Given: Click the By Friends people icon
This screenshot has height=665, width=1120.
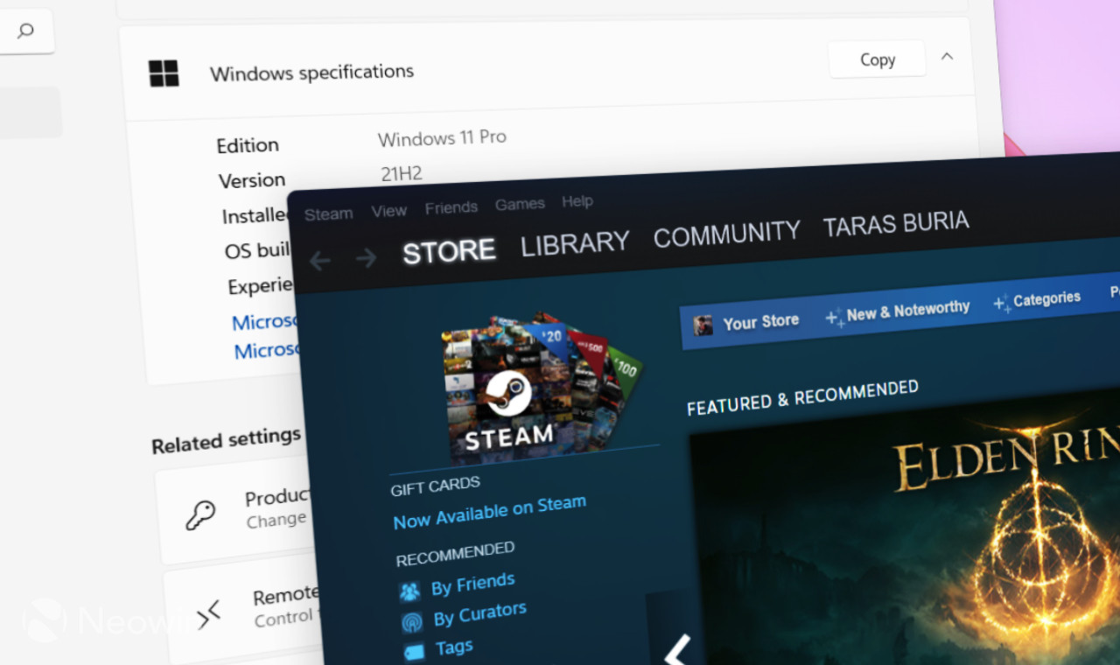Looking at the screenshot, I should (409, 591).
